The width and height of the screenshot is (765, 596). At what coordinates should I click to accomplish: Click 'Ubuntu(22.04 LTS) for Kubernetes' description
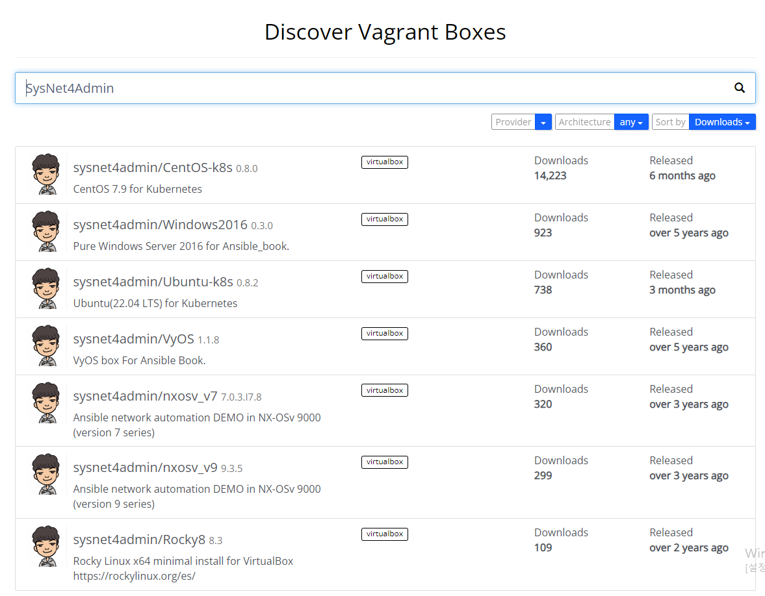pyautogui.click(x=155, y=303)
